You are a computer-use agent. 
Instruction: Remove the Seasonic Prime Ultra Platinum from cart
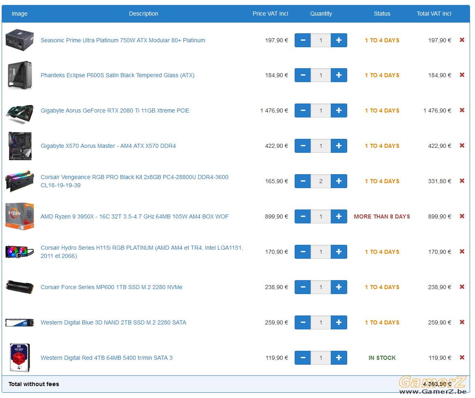(462, 40)
